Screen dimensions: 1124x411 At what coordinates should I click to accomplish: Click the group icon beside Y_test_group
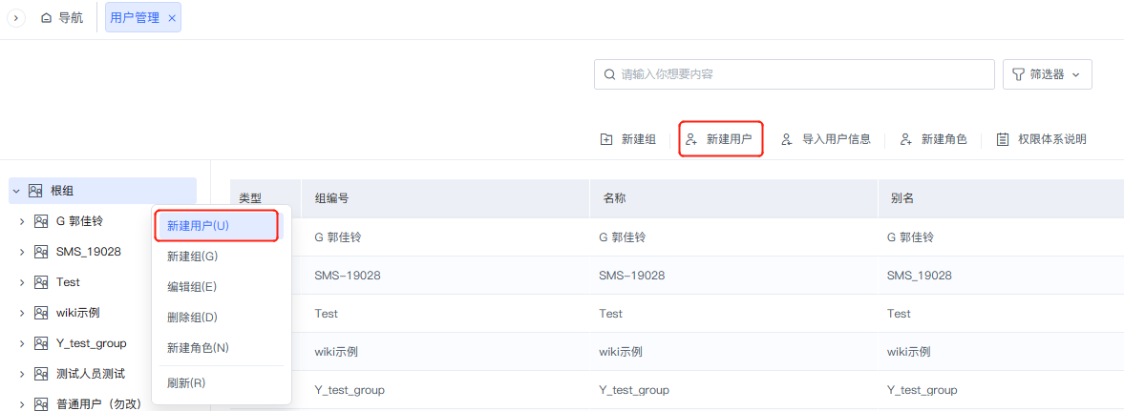41,343
